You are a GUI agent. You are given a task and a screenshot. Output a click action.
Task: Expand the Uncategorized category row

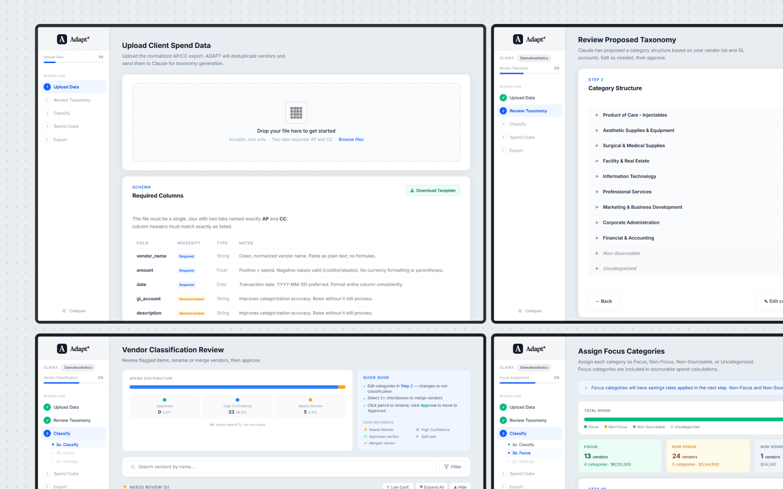pos(597,268)
